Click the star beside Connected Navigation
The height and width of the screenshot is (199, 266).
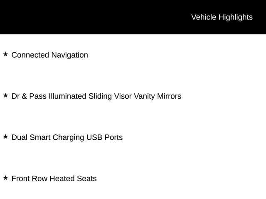(5, 54)
